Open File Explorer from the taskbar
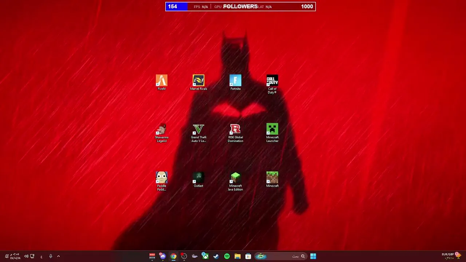The height and width of the screenshot is (262, 466). [x=237, y=256]
